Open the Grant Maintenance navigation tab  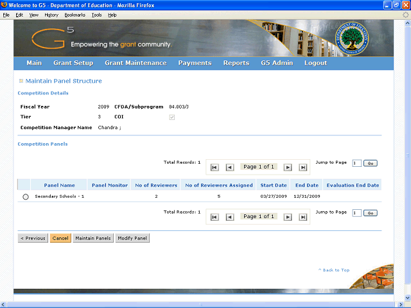click(x=136, y=63)
